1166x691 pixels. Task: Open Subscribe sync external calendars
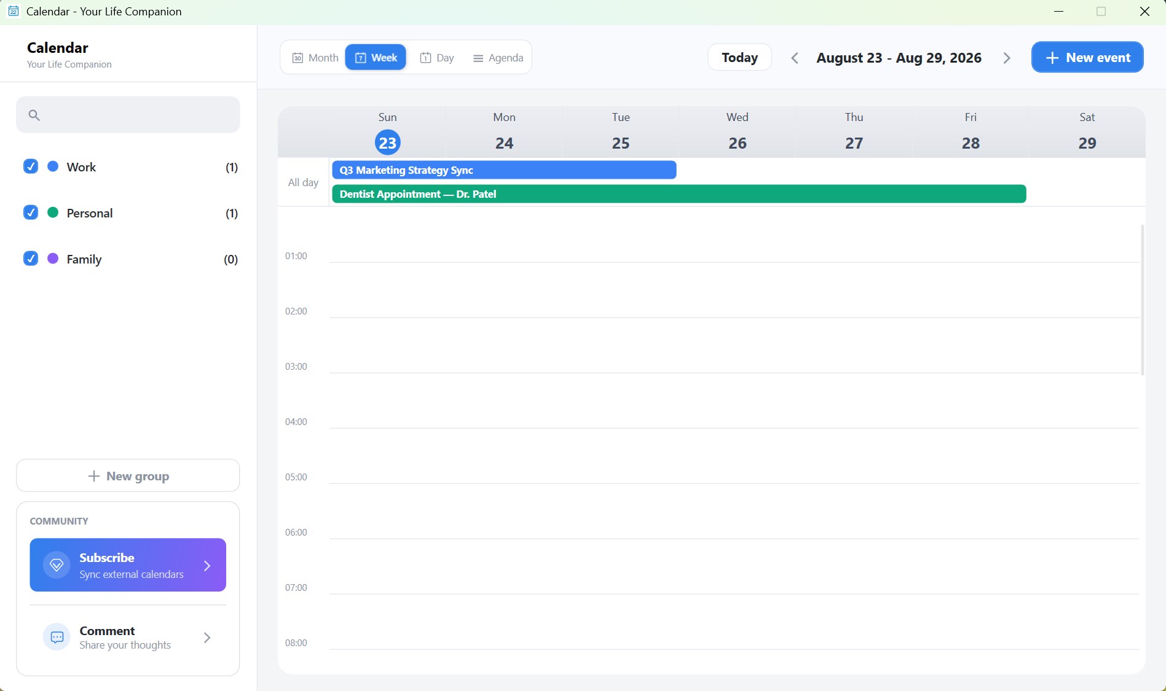(128, 565)
